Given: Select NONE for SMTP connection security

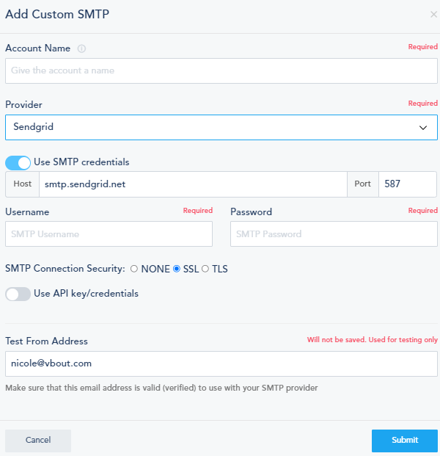Looking at the screenshot, I should [134, 269].
